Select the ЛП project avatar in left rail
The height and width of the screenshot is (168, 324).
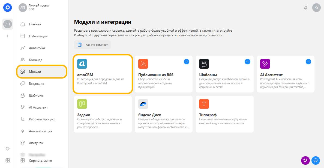[8, 24]
